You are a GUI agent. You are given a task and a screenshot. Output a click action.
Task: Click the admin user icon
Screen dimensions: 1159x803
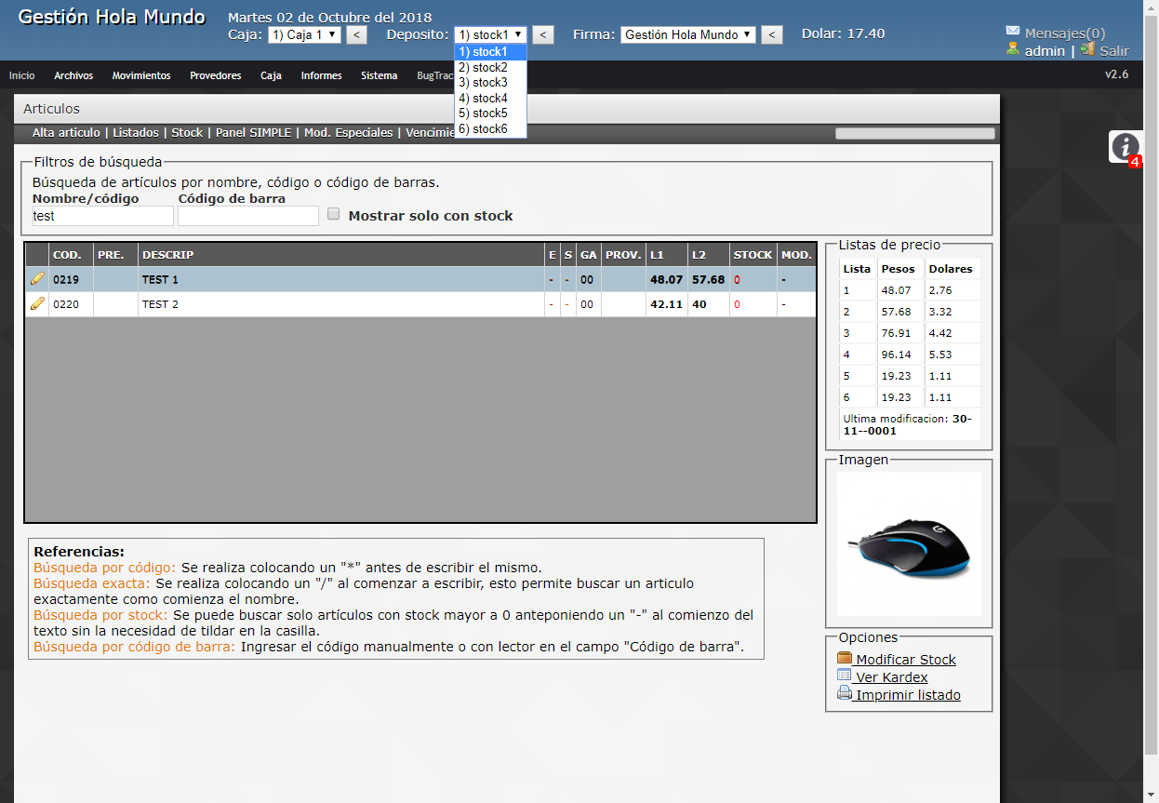(1013, 51)
